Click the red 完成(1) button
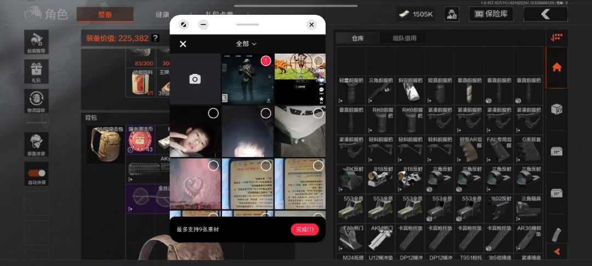592x266 pixels. click(305, 229)
